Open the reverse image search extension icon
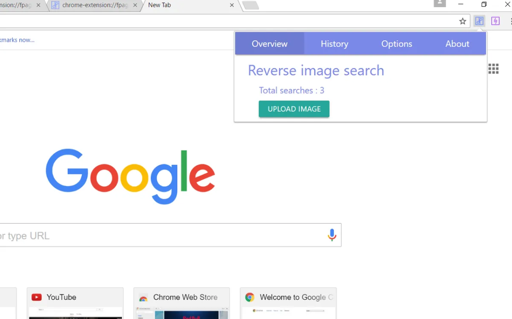Image resolution: width=512 pixels, height=319 pixels. 479,21
